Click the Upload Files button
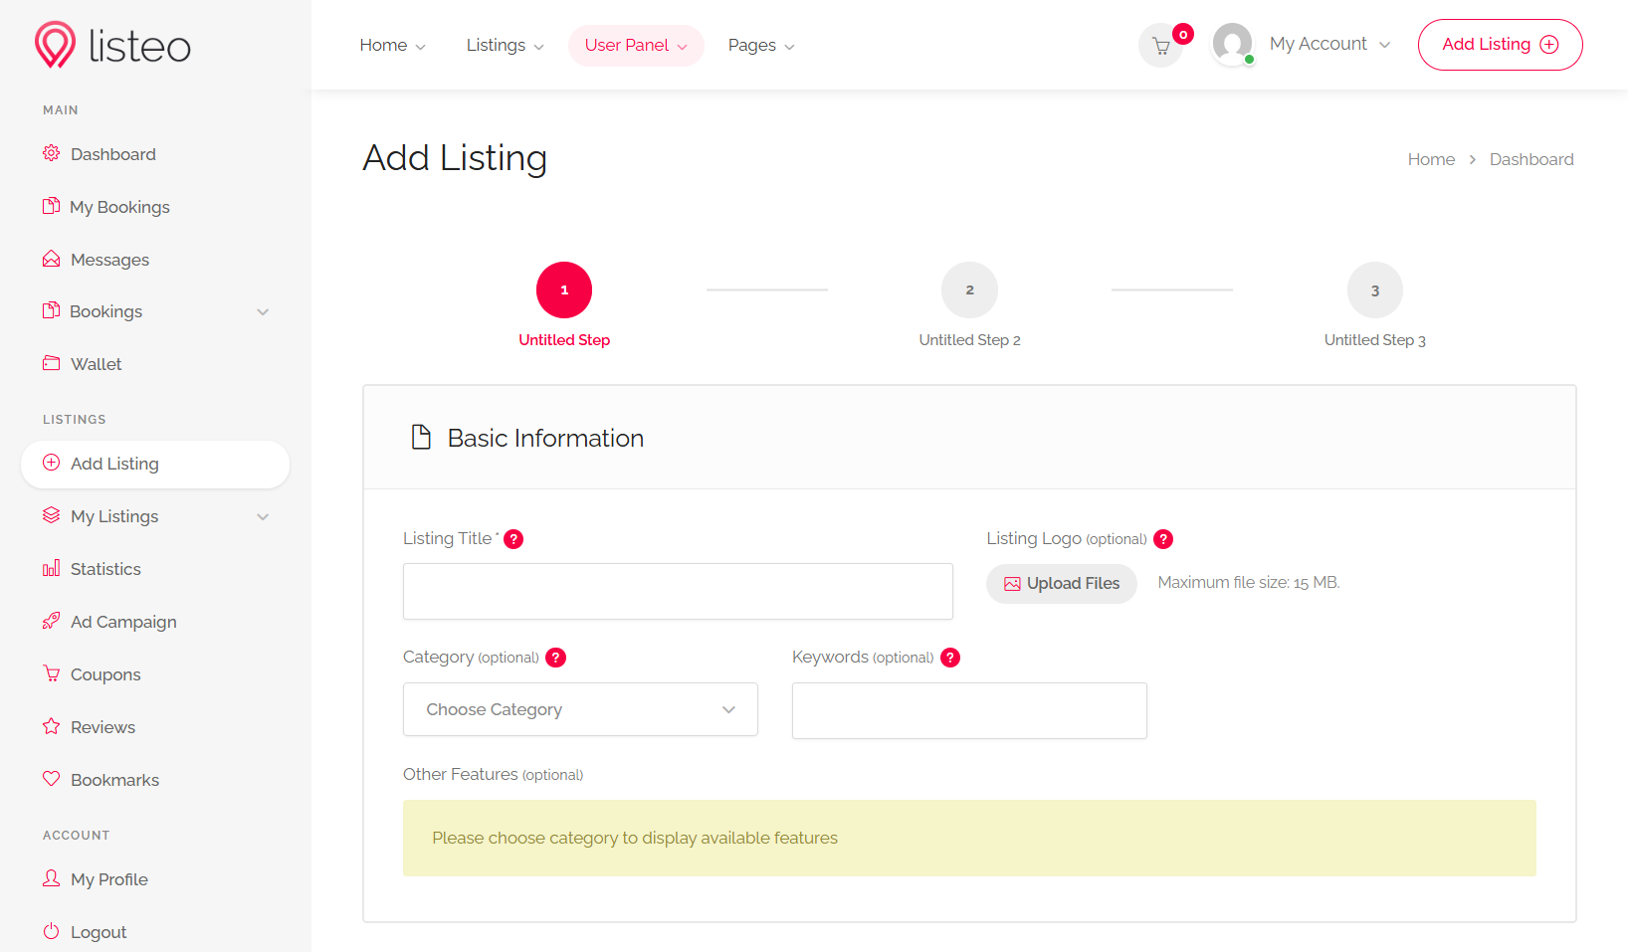 [x=1061, y=583]
